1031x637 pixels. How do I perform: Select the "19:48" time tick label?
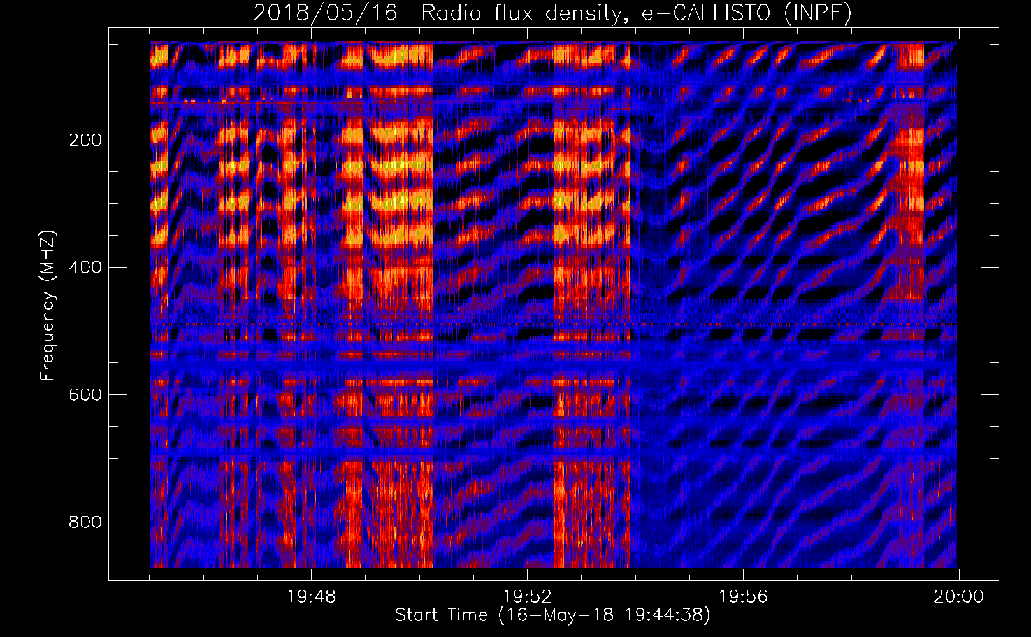tap(311, 597)
